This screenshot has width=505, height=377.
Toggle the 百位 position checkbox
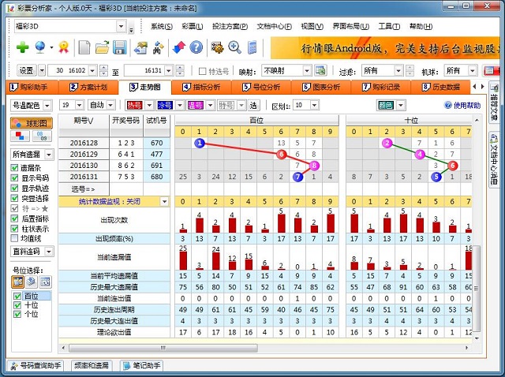(x=17, y=296)
